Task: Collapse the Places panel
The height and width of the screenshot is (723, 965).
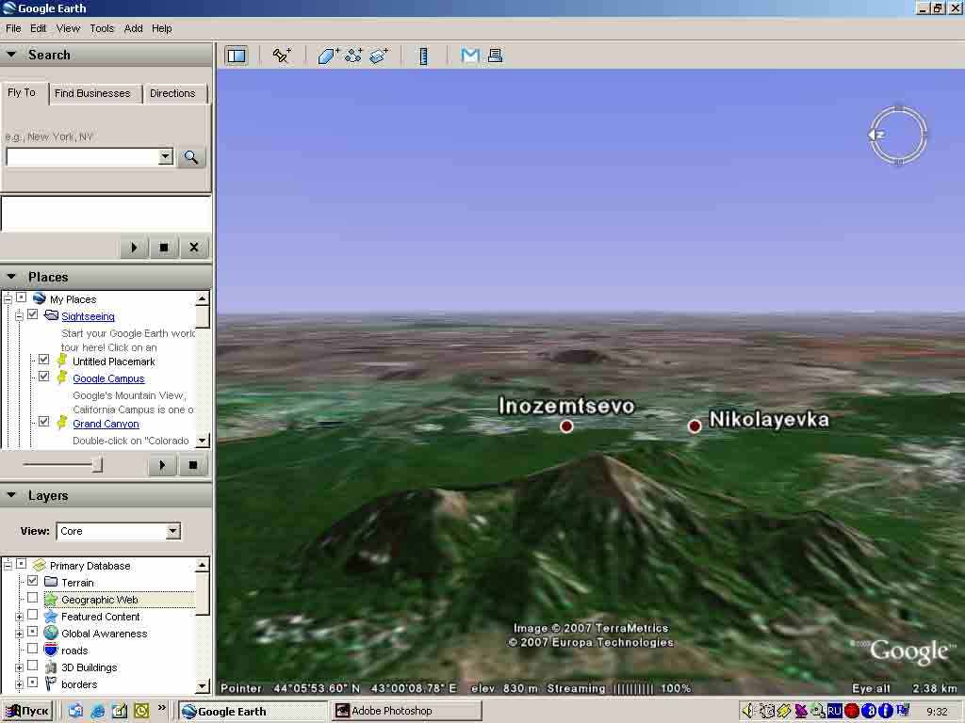Action: tap(11, 277)
